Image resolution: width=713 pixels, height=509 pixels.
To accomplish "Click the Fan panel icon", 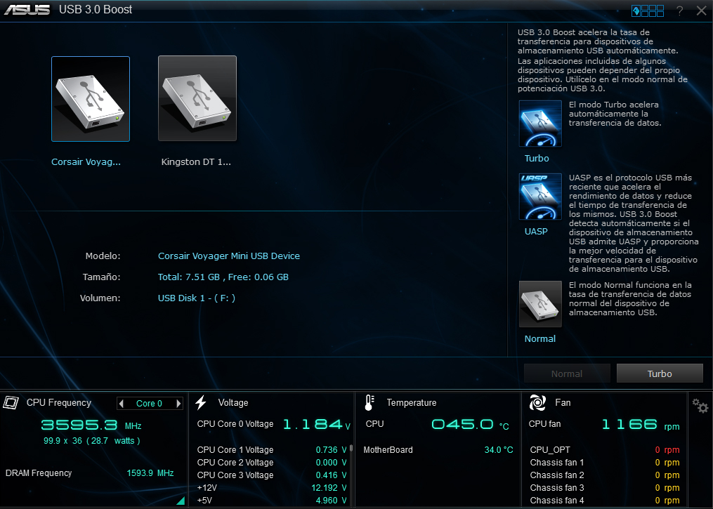I will pos(537,403).
